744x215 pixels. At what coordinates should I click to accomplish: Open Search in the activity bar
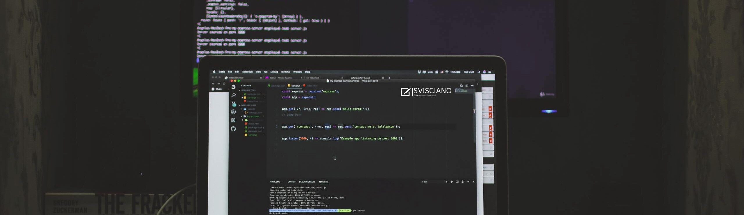(233, 95)
